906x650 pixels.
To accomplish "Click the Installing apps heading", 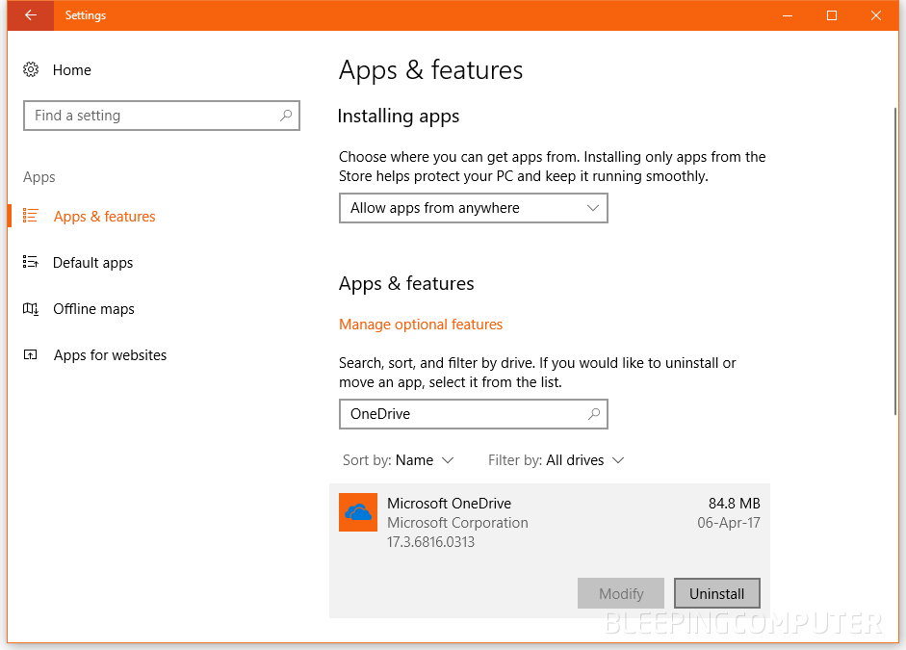I will click(x=399, y=117).
